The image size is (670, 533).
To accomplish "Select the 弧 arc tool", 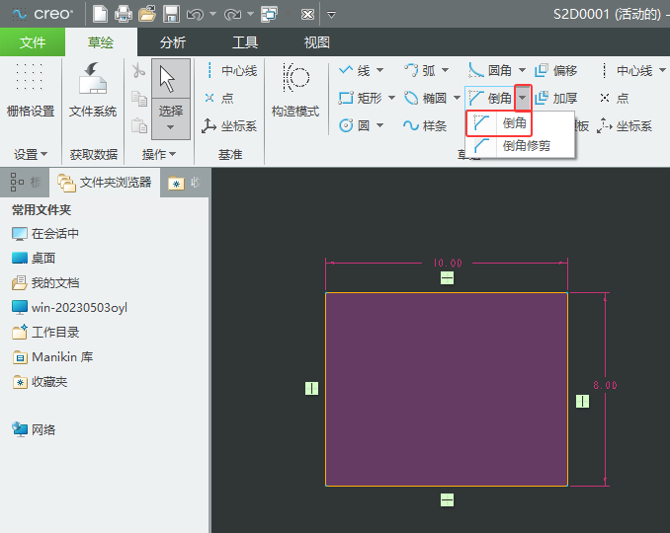I will point(420,70).
